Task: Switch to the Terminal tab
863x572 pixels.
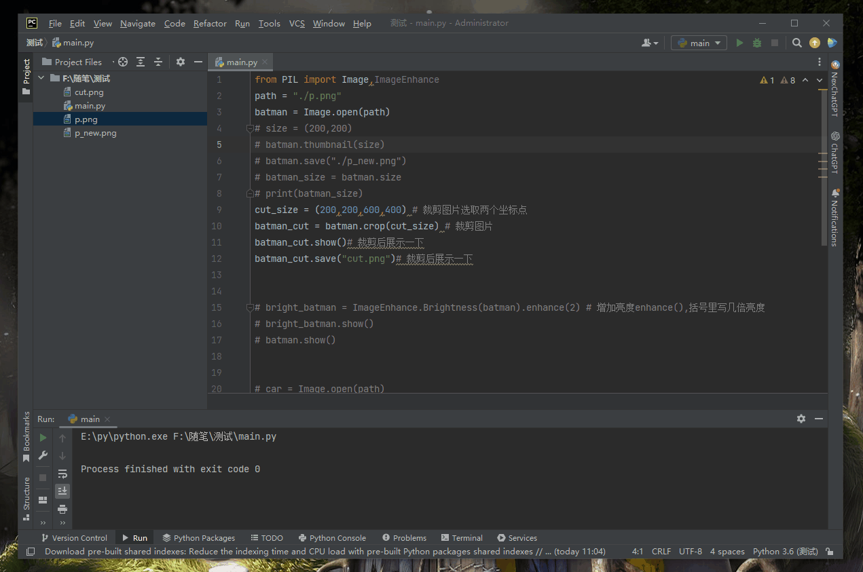Action: [462, 537]
